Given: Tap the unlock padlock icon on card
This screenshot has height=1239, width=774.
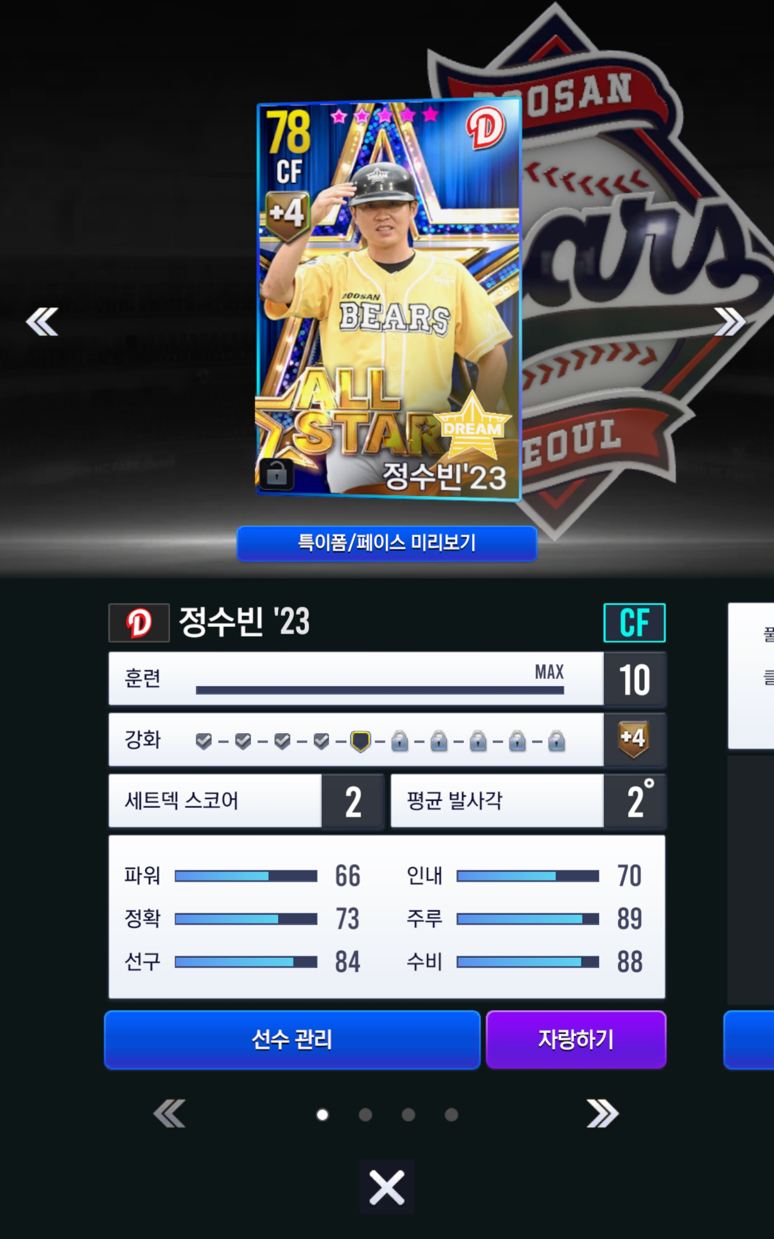Looking at the screenshot, I should point(276,474).
